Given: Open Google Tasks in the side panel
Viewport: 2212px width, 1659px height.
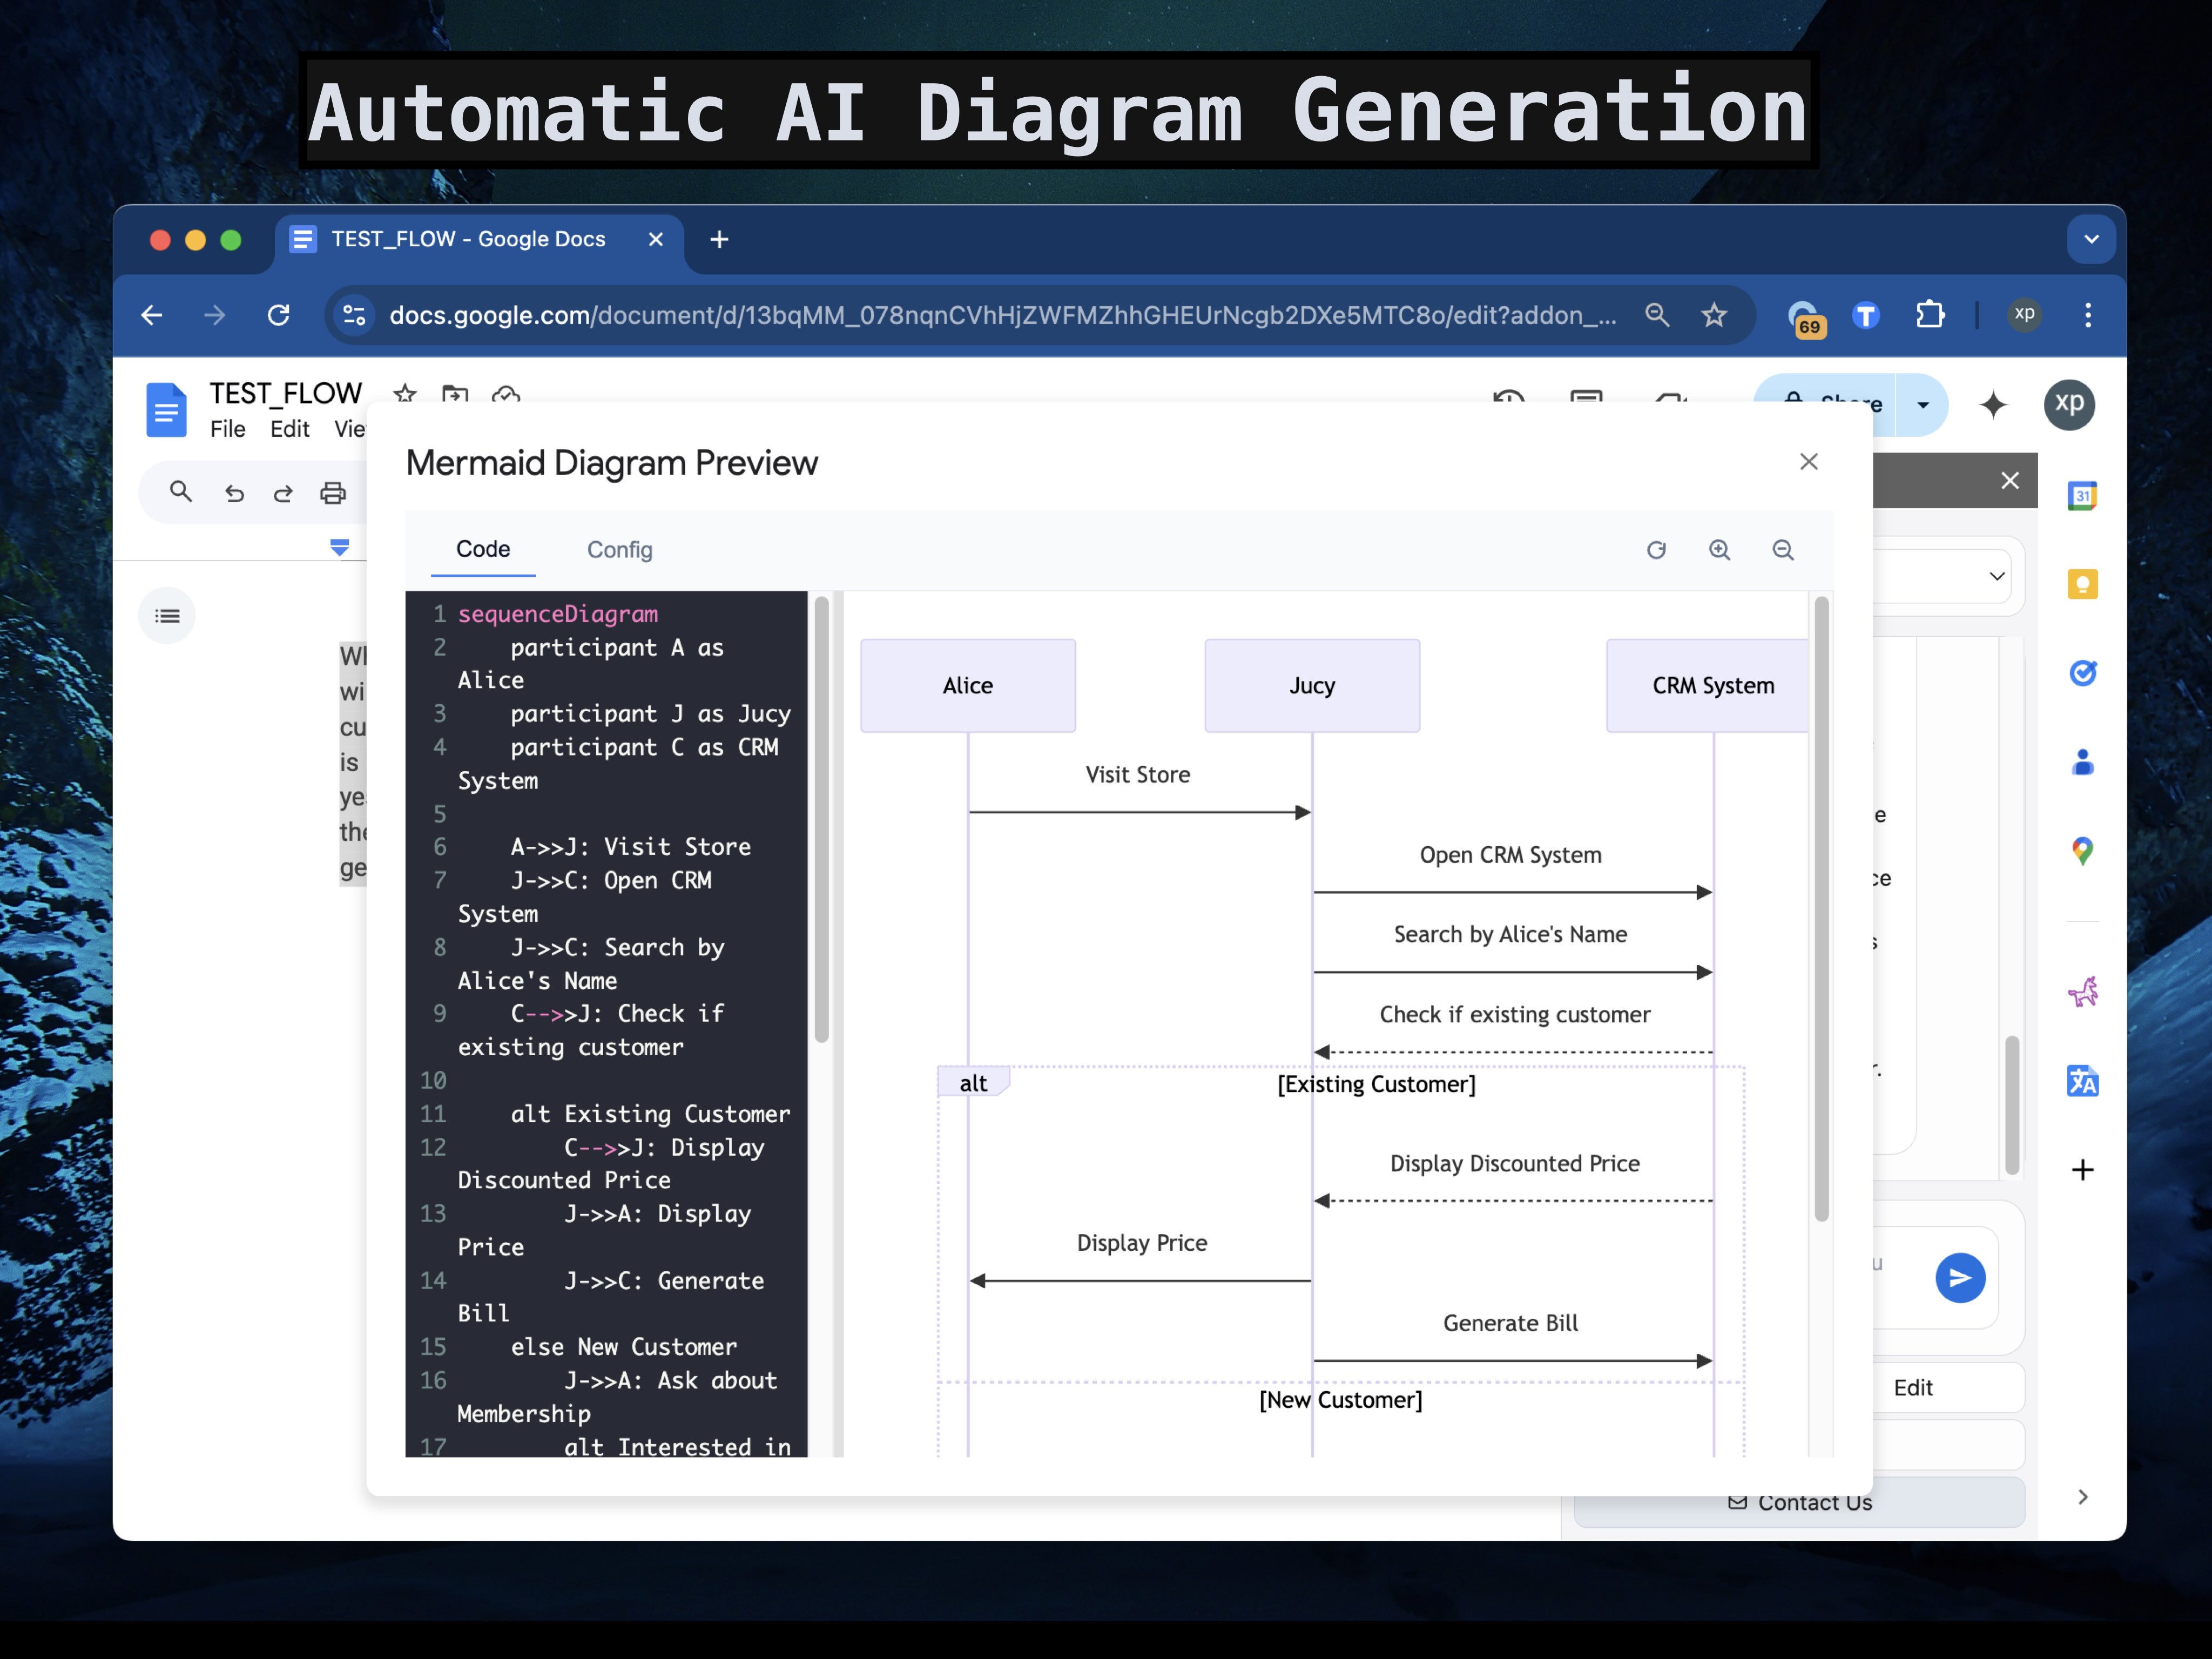Looking at the screenshot, I should pos(2083,672).
